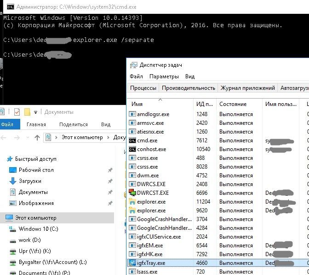Open Изображения in quick access

(x=36, y=203)
